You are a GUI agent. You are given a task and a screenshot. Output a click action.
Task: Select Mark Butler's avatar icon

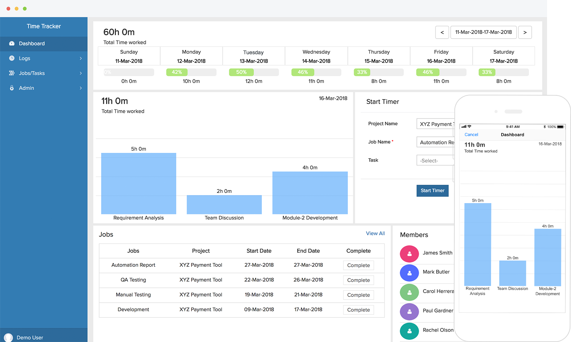(x=409, y=273)
